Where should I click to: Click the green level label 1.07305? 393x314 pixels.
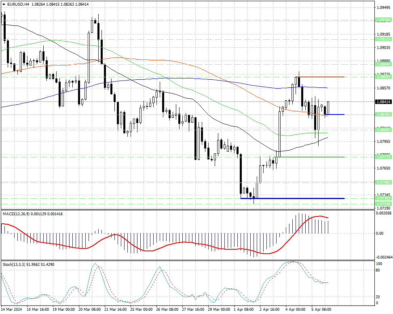coord(383,198)
